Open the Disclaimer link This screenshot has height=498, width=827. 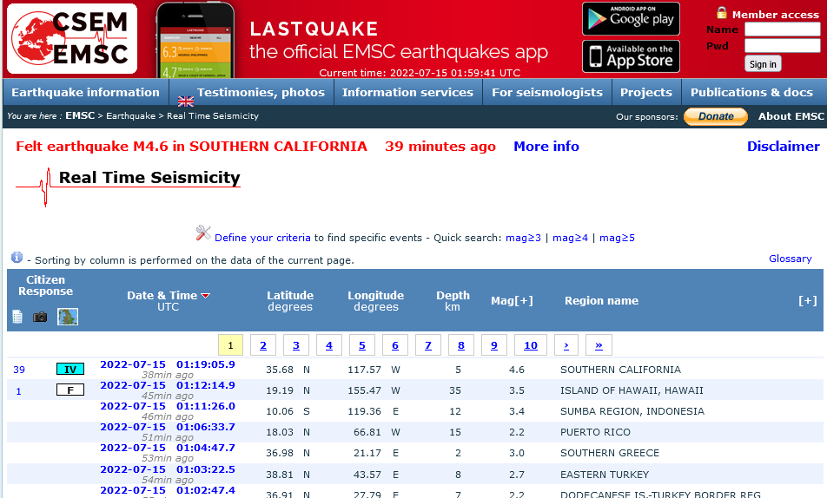pyautogui.click(x=784, y=147)
